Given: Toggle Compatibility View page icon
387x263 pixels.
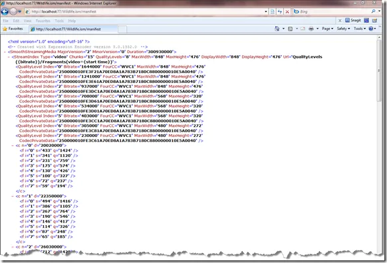Looking at the screenshot, I should [x=273, y=11].
